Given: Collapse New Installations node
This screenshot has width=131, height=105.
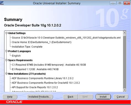Looking at the screenshot, I should (x=6, y=74).
